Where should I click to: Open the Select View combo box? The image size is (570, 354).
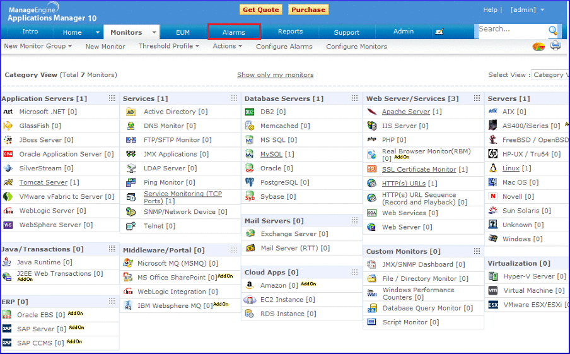550,74
